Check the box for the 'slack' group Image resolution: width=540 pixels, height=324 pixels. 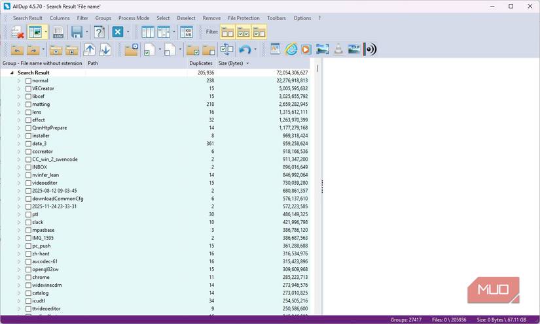pyautogui.click(x=28, y=222)
